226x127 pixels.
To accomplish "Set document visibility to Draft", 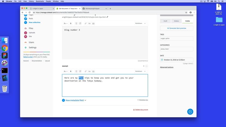I will (x=165, y=21).
